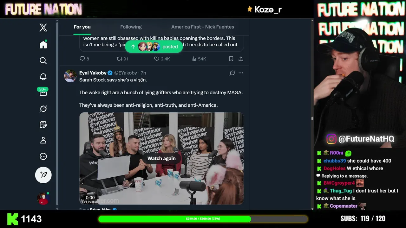Open the Notifications bell
The width and height of the screenshot is (406, 228).
pos(43,77)
